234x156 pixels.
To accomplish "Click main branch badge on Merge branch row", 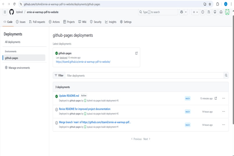I will point(188,125).
